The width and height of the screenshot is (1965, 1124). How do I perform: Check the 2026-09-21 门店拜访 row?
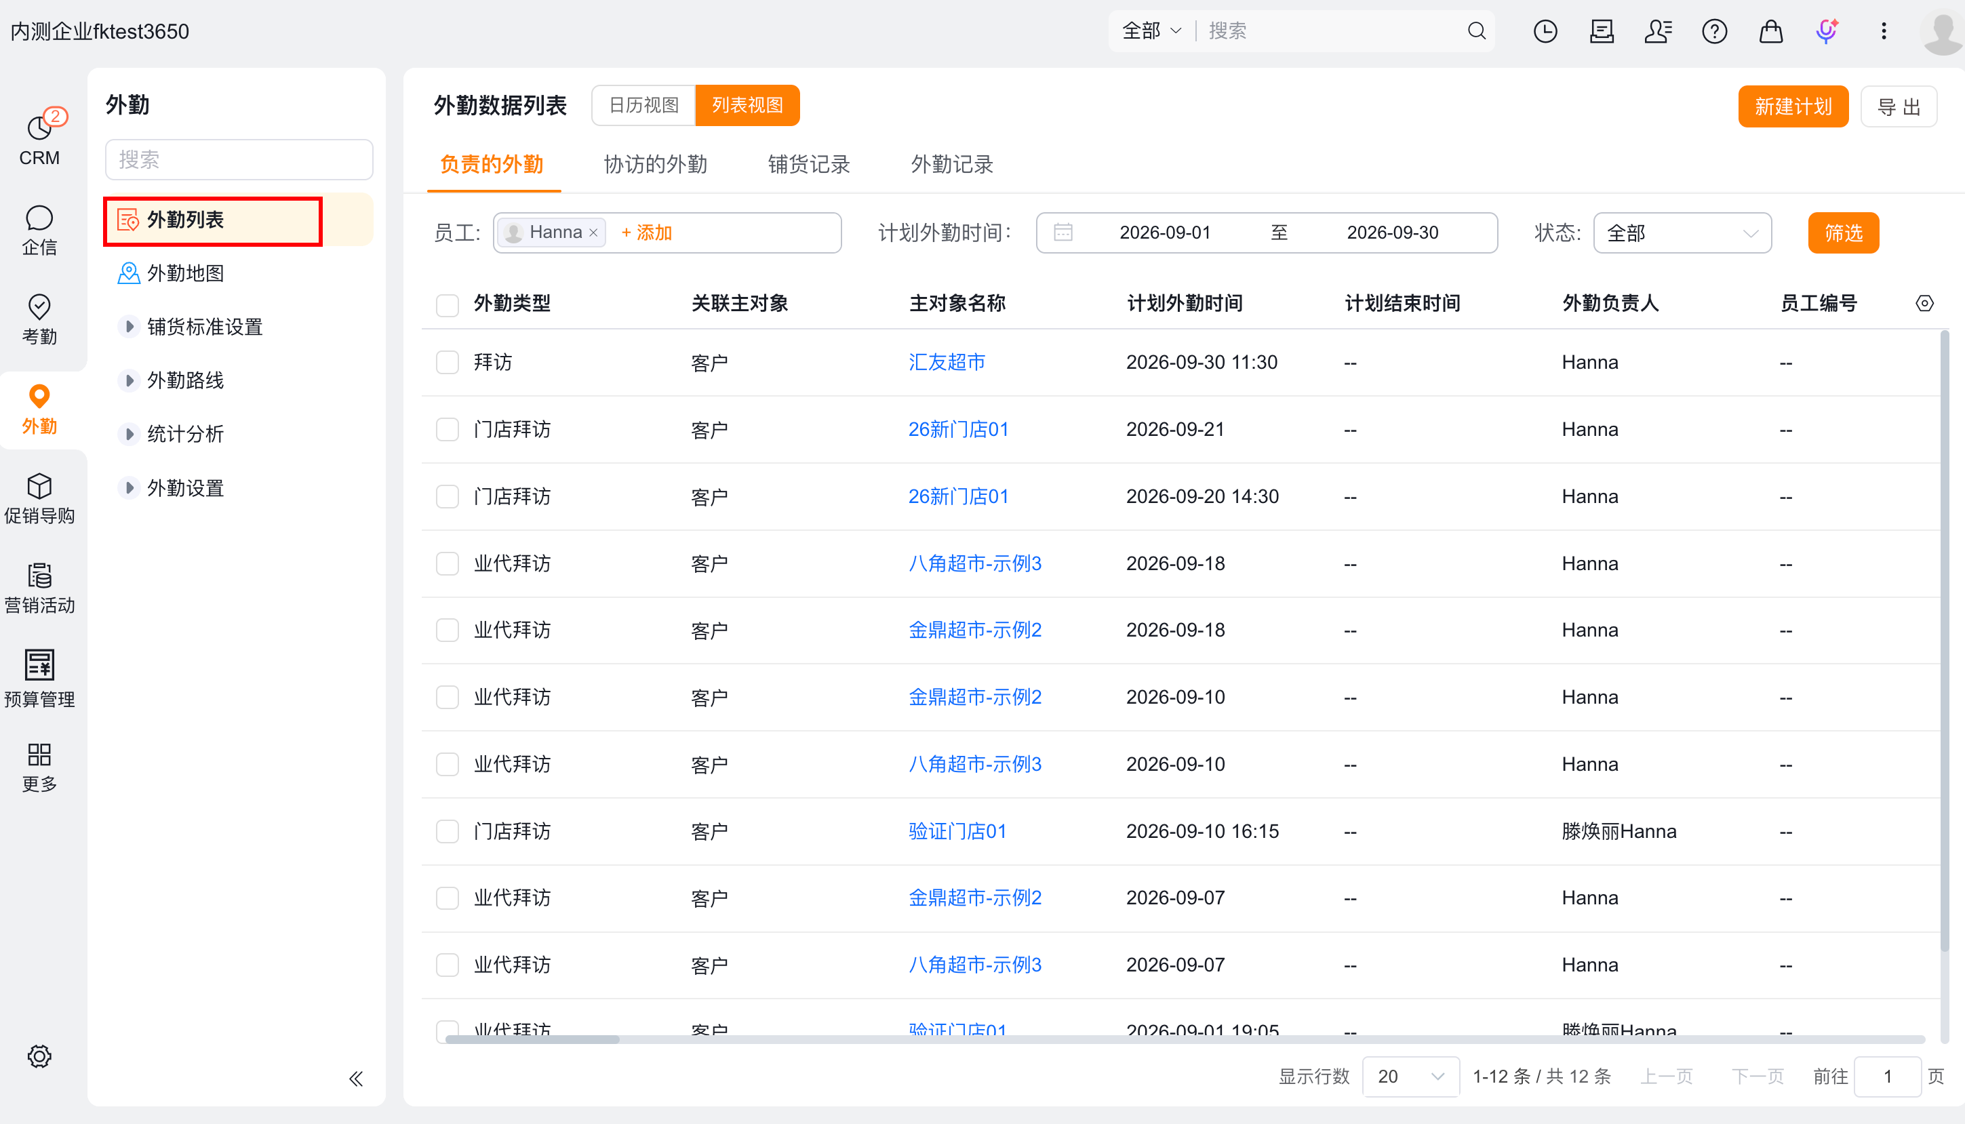pyautogui.click(x=448, y=429)
